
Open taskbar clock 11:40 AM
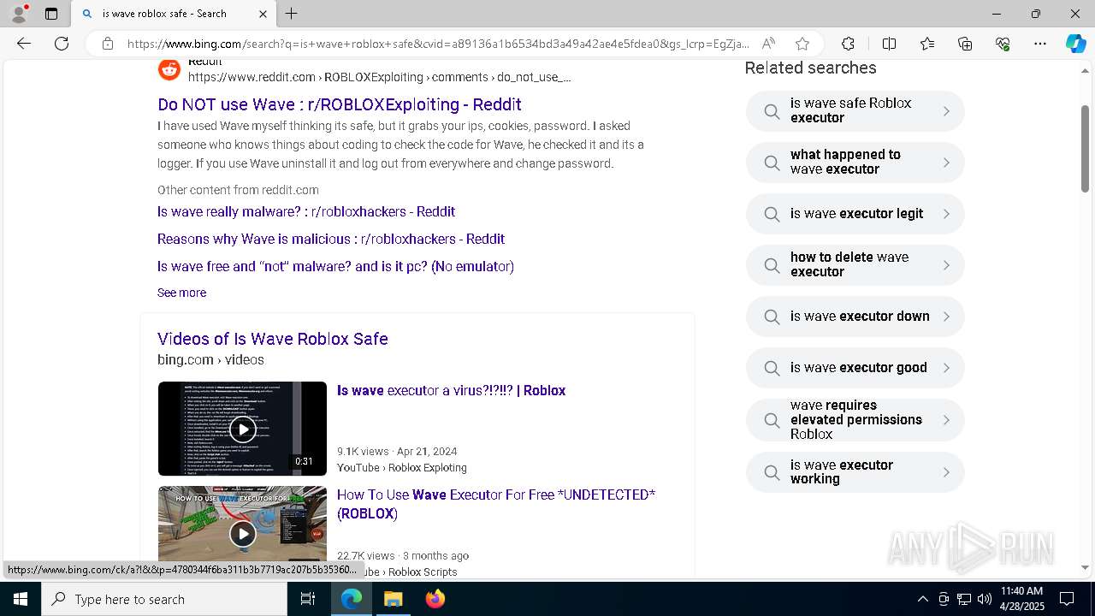[x=1022, y=599]
